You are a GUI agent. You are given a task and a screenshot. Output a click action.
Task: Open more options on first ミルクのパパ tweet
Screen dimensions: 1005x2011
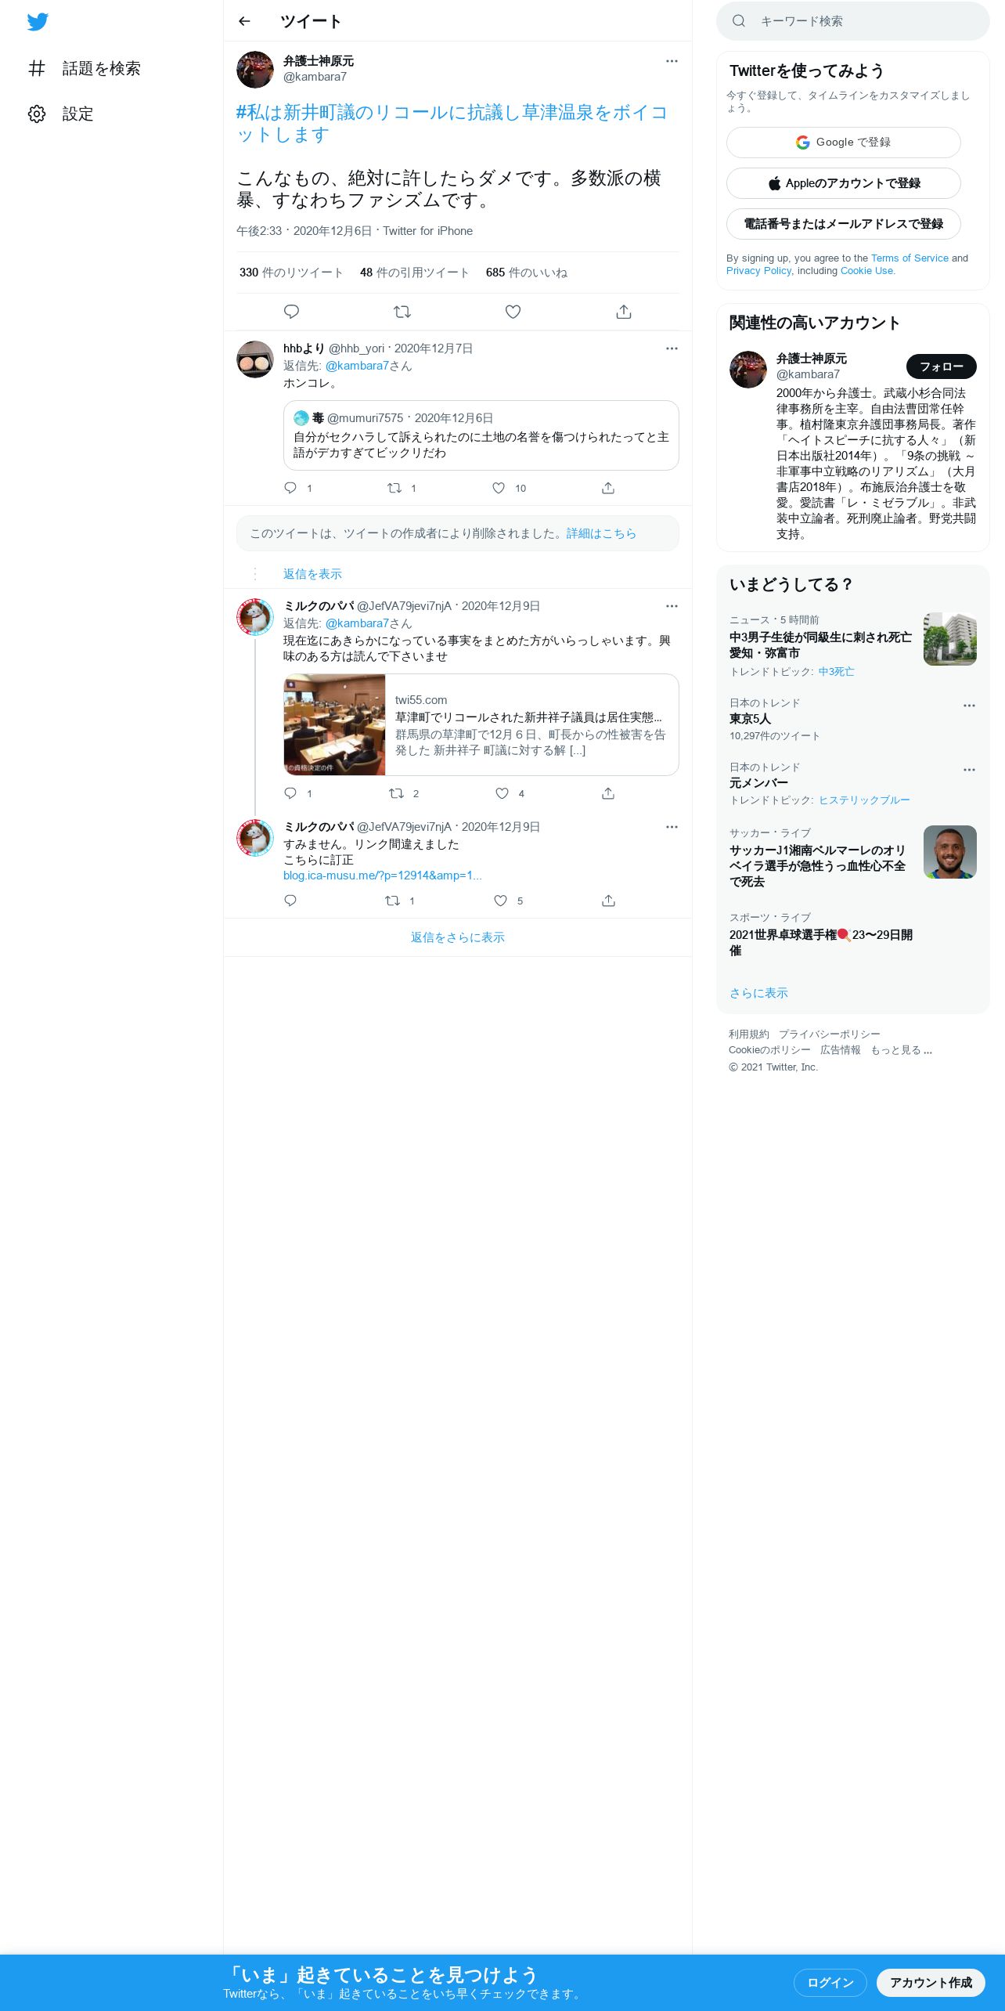pyautogui.click(x=672, y=606)
